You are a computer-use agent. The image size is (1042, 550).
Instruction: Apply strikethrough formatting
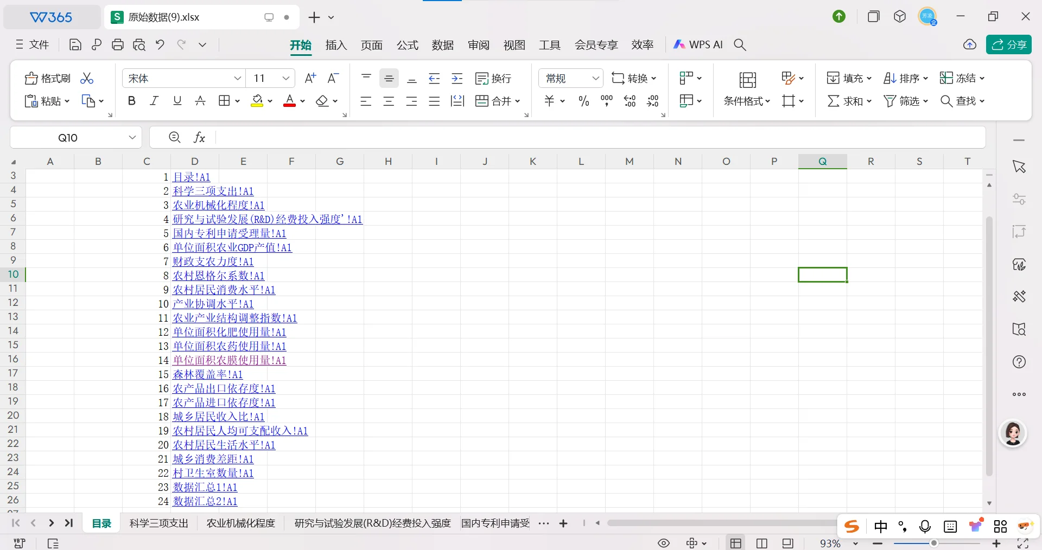tap(200, 101)
